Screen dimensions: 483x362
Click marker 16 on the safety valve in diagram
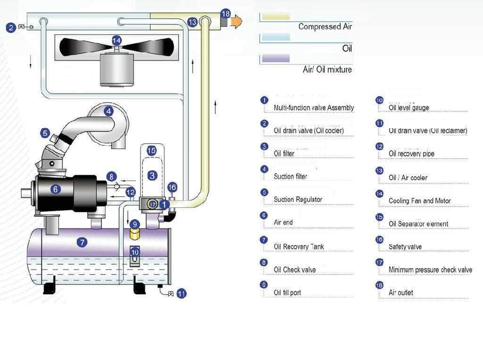(172, 187)
